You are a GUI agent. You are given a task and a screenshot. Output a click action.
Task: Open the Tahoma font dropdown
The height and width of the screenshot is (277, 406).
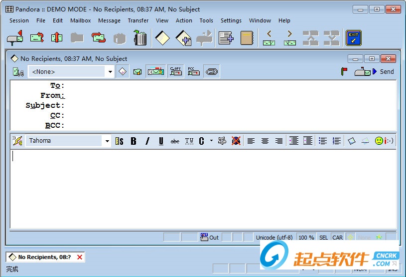click(107, 141)
